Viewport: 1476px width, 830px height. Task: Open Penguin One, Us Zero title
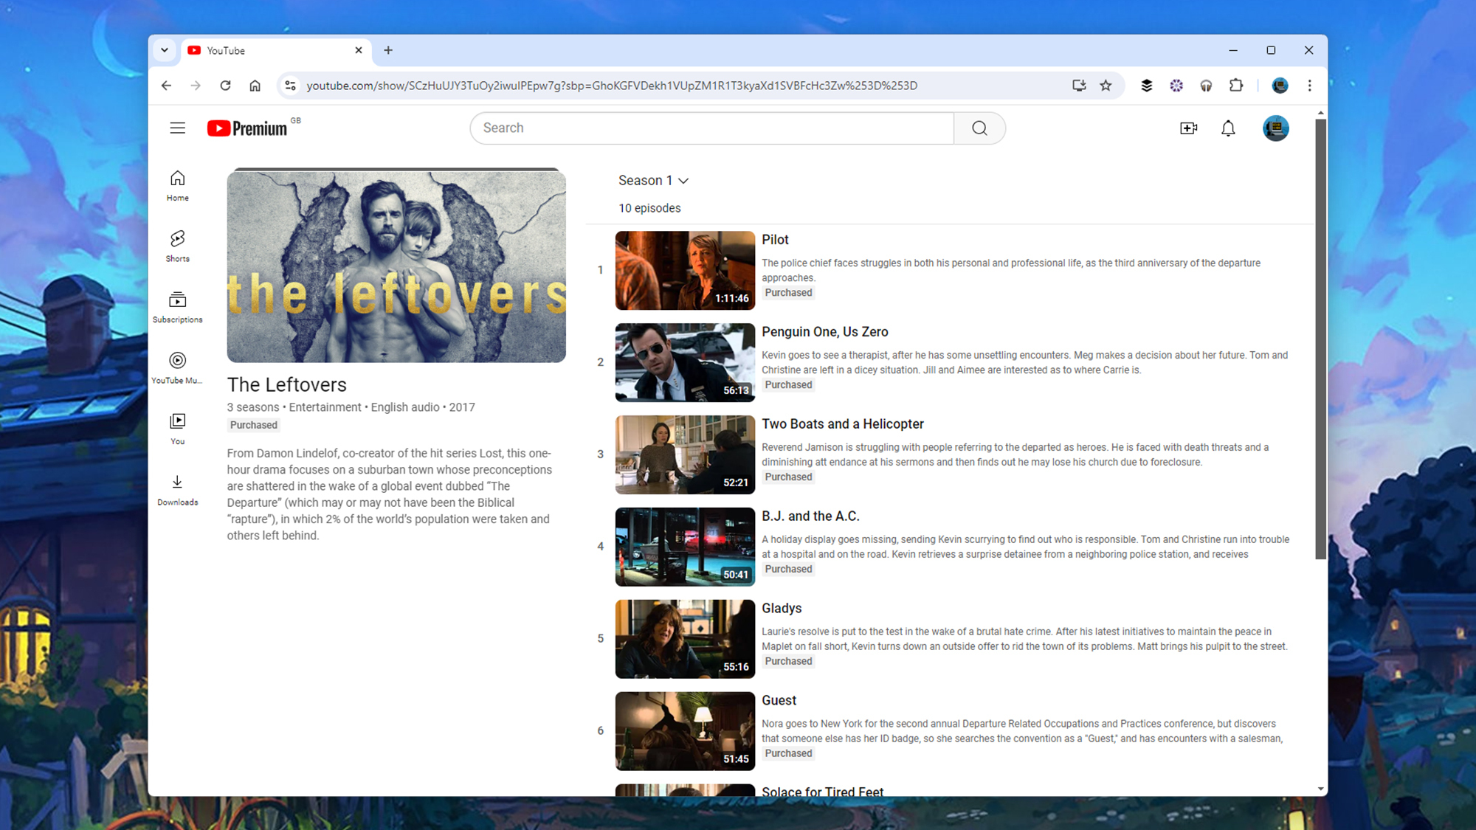[x=824, y=332]
